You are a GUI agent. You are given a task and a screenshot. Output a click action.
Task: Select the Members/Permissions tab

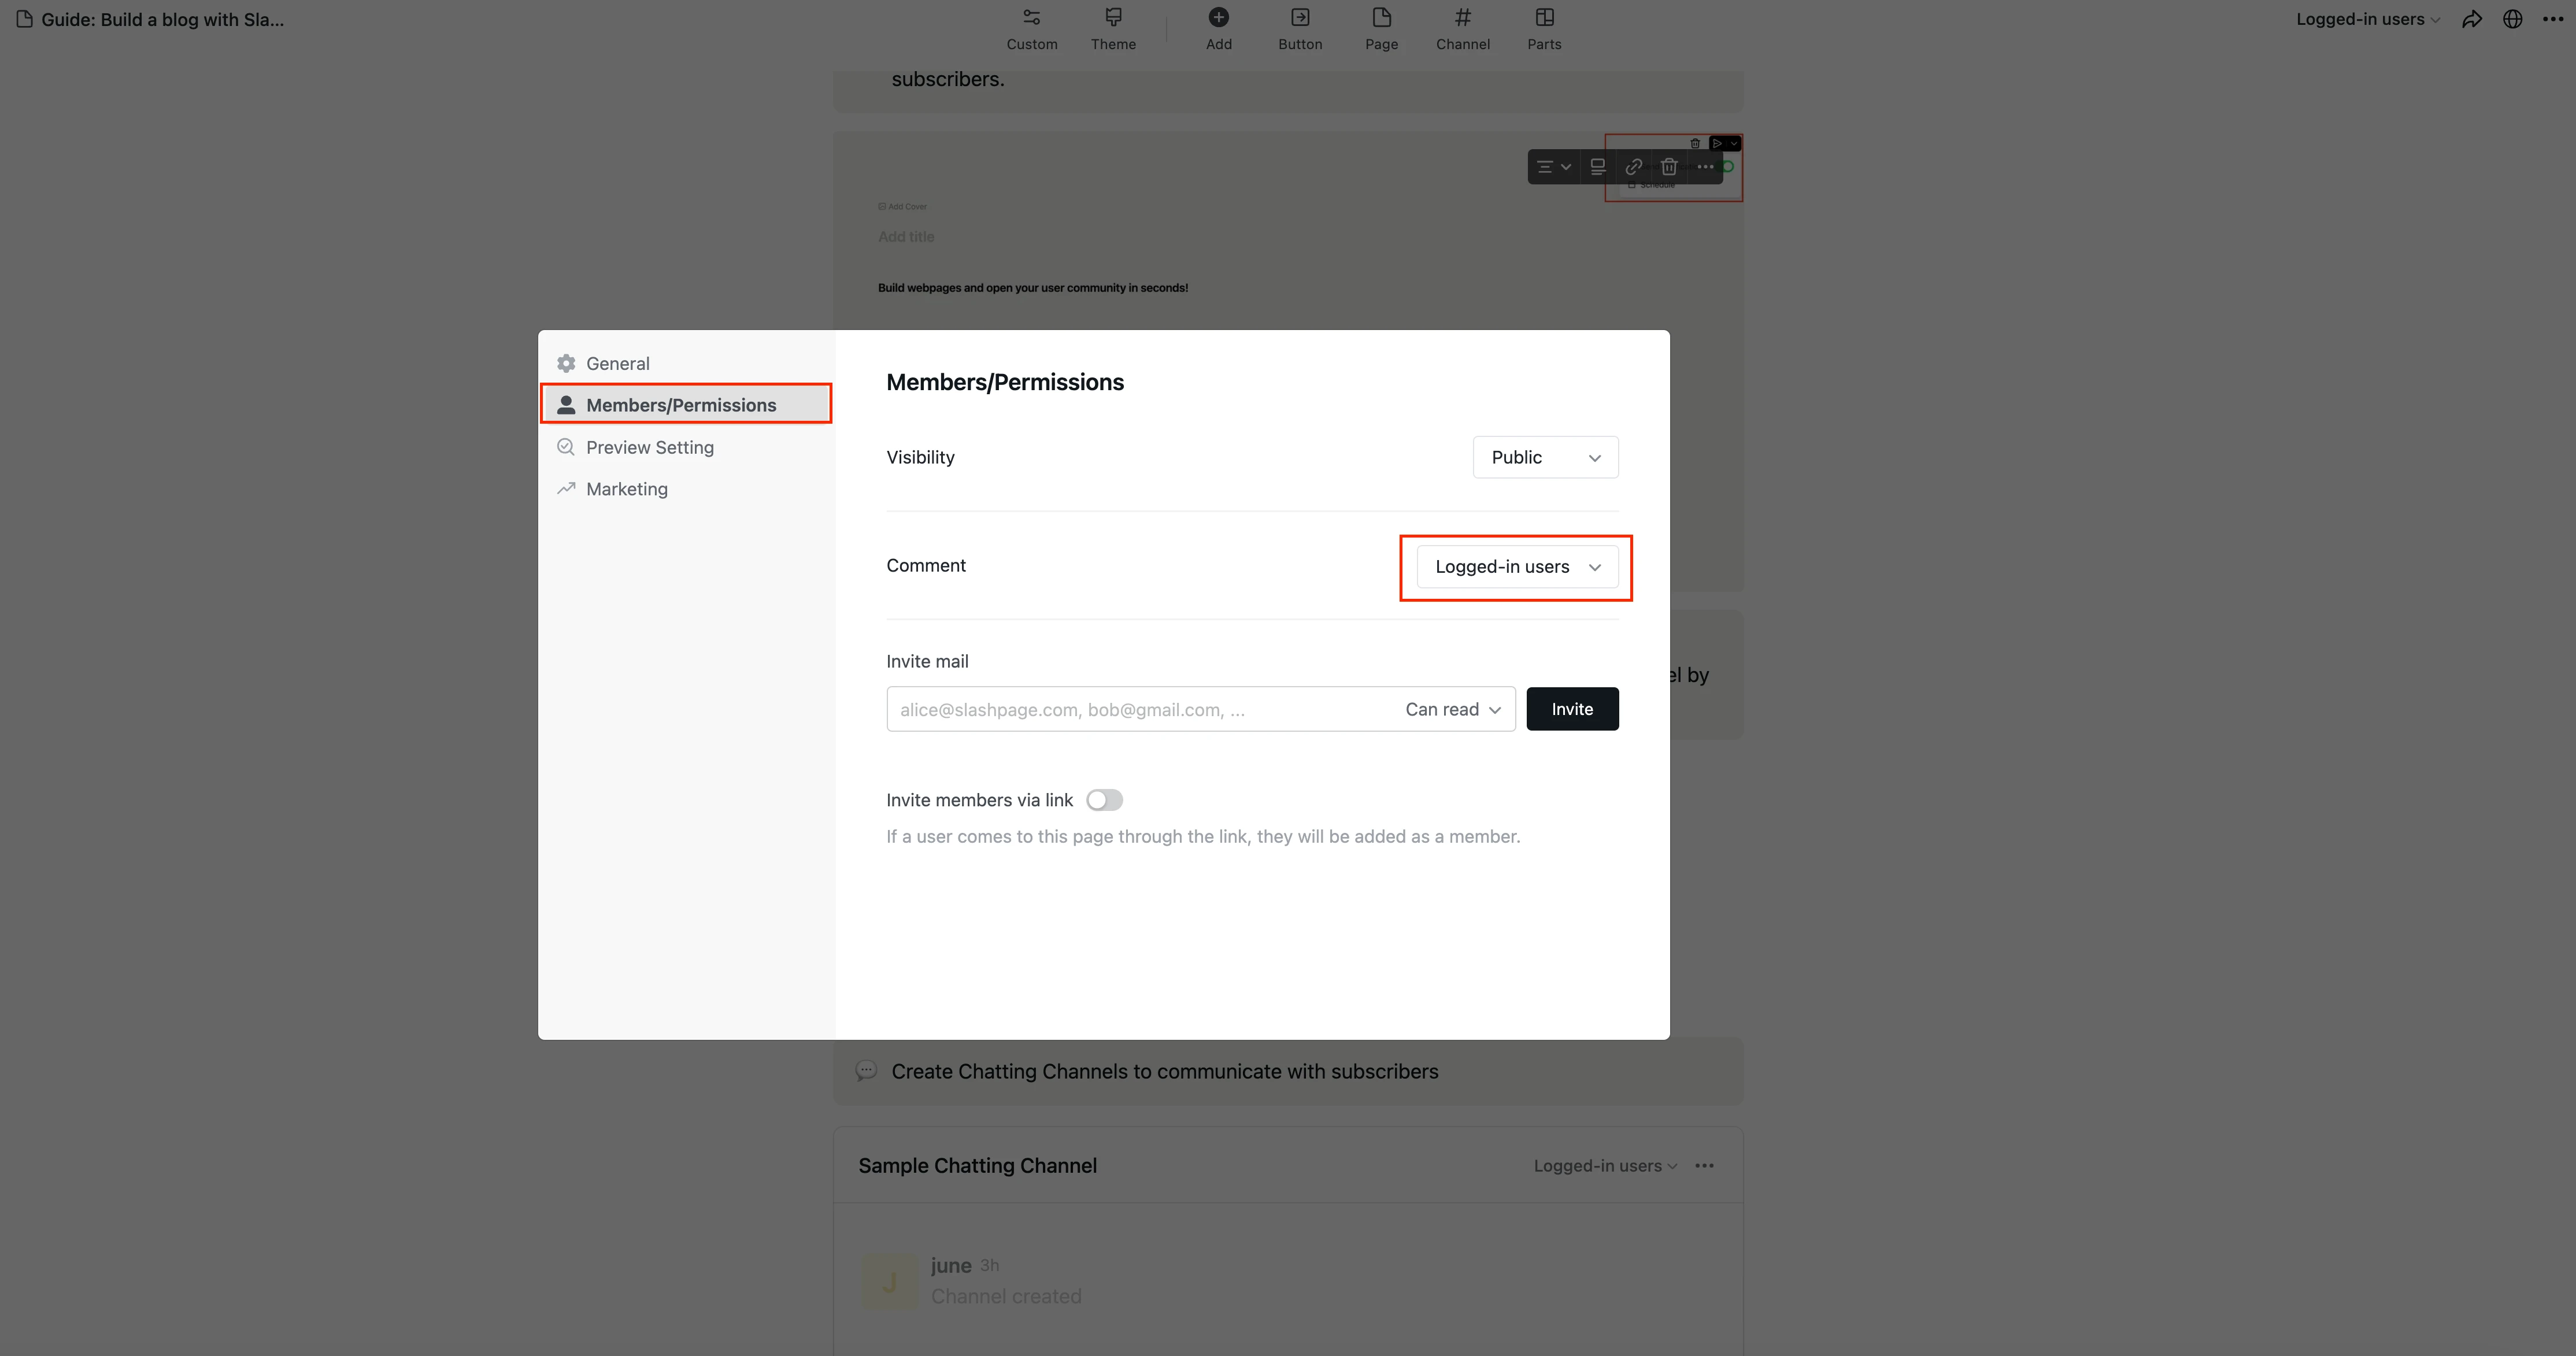click(686, 405)
